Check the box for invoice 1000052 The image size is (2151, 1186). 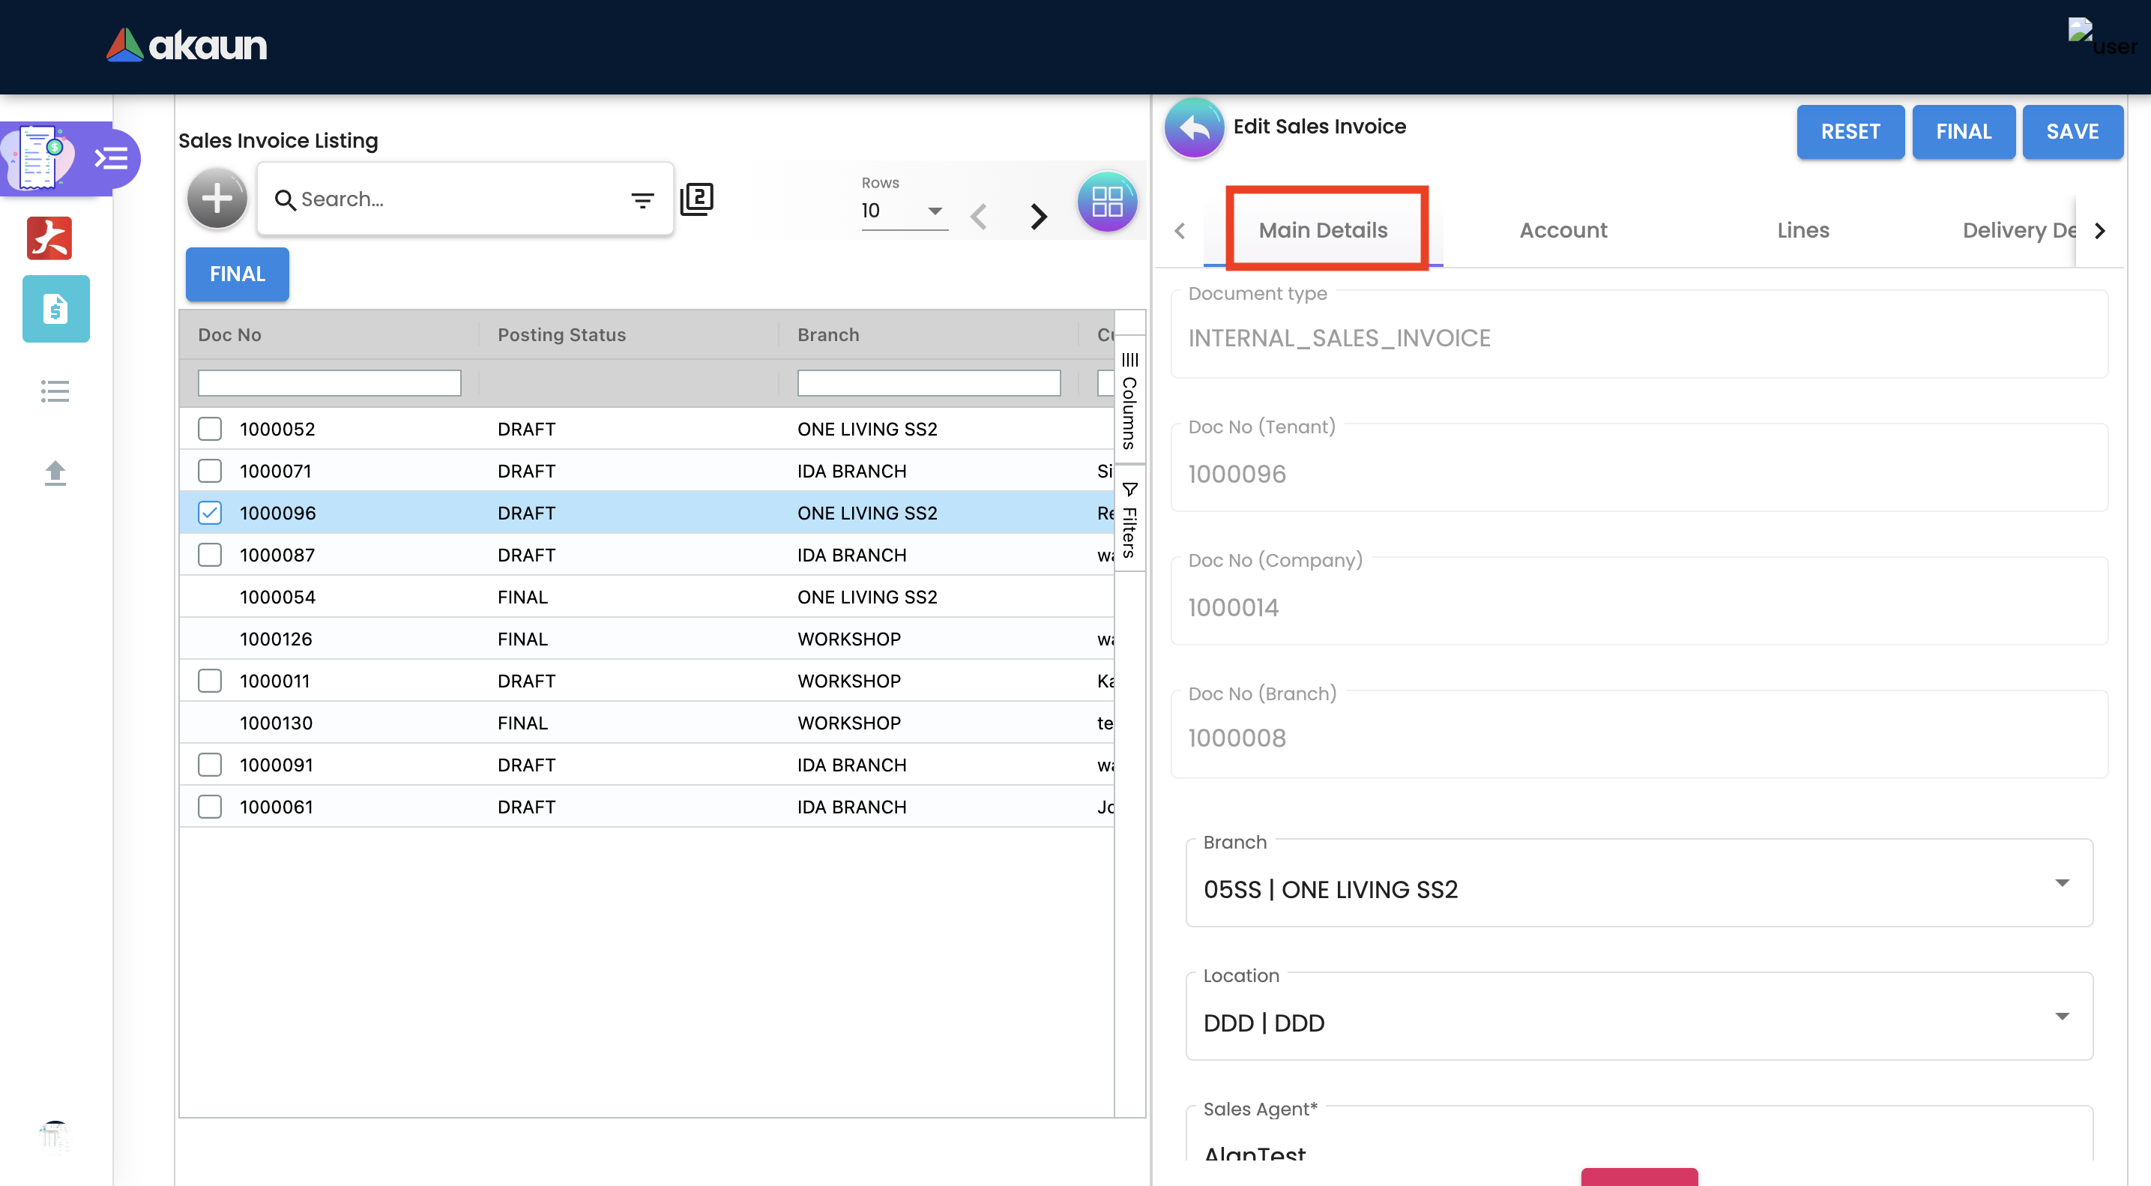(210, 429)
